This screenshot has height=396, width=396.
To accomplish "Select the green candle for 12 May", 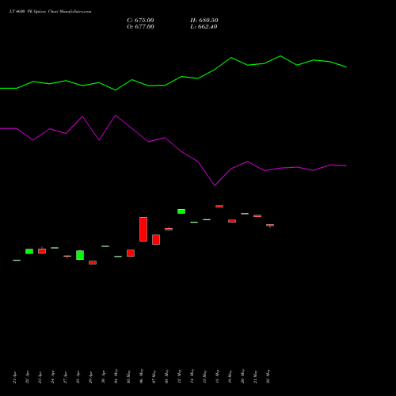I will click(181, 211).
